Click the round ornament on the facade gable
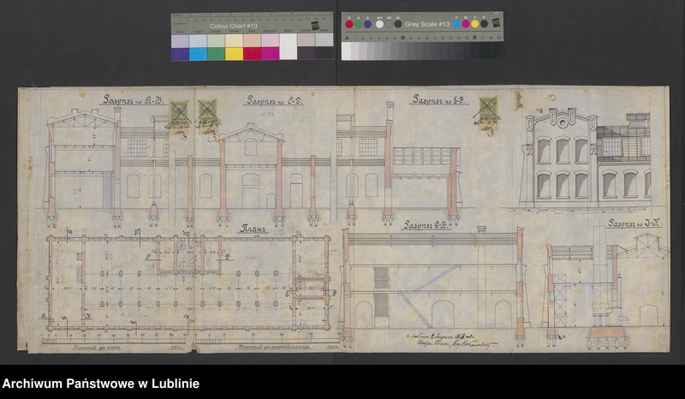Image resolution: width=685 pixels, height=399 pixels. (563, 122)
